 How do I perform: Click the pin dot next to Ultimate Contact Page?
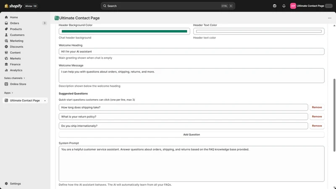[x=45, y=100]
